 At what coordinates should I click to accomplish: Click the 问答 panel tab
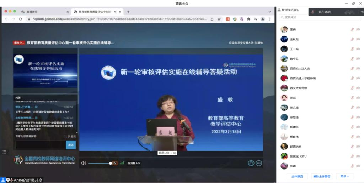[x=18, y=98]
